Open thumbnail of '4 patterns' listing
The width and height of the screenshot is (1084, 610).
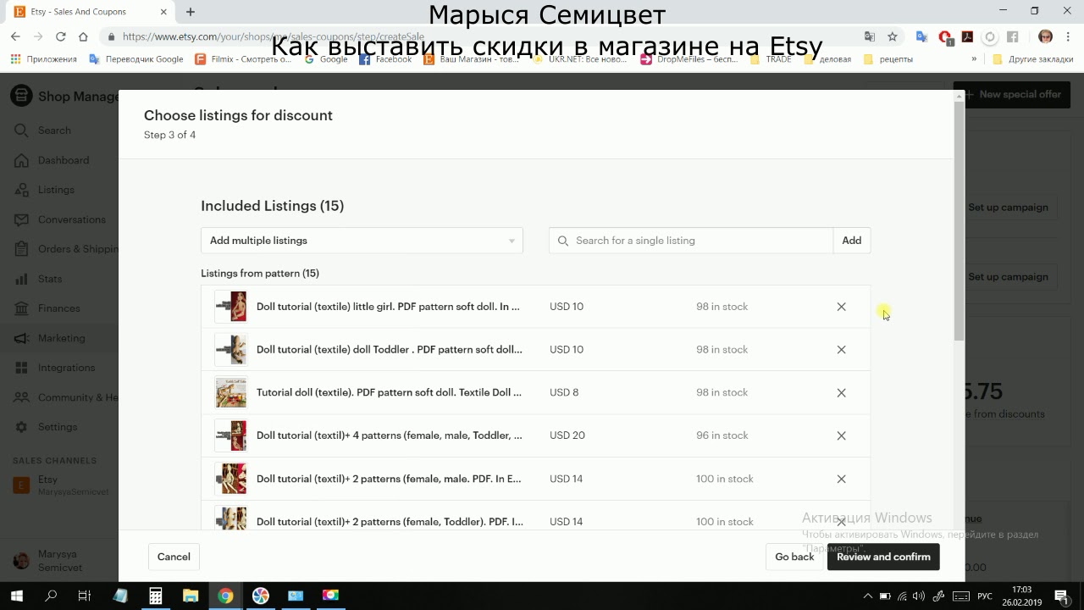[x=230, y=435]
